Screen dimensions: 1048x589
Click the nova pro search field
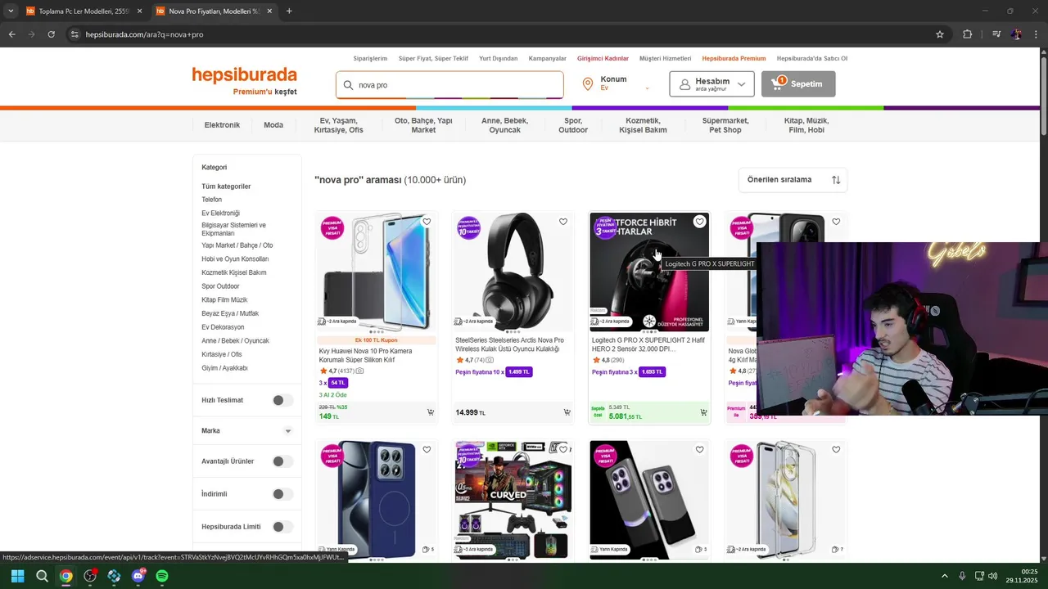[449, 85]
